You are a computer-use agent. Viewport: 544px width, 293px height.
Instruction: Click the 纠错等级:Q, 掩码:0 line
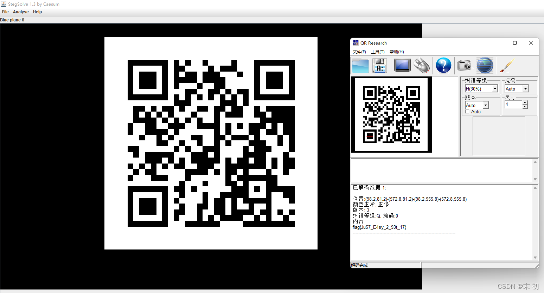tap(376, 216)
